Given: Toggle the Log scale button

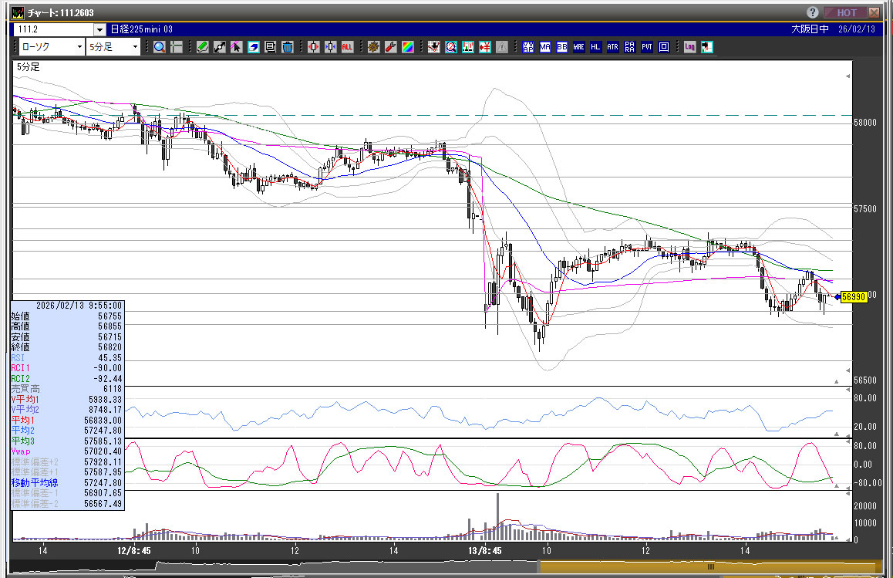Looking at the screenshot, I should coord(689,47).
